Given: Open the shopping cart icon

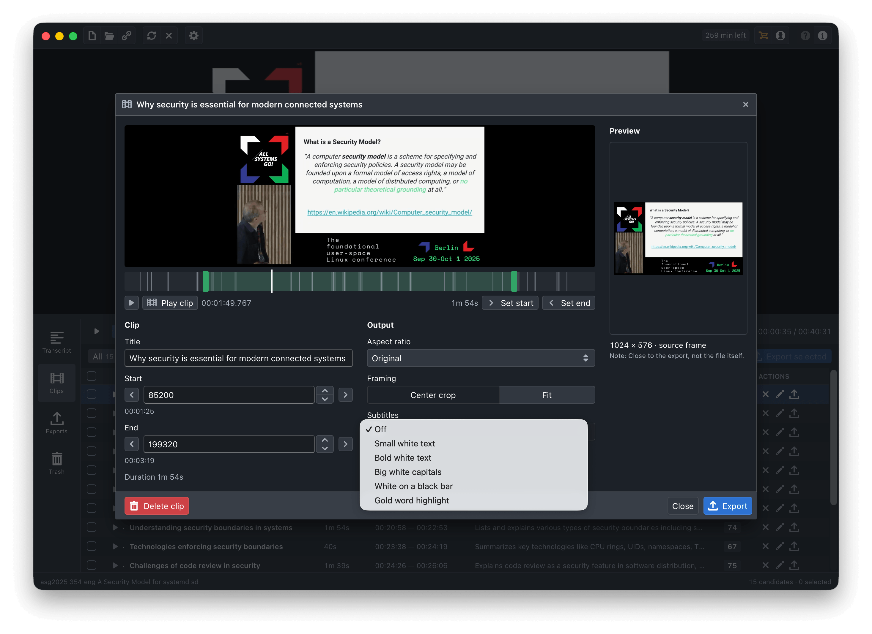Looking at the screenshot, I should tap(763, 36).
